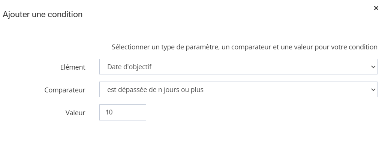Expand the comparator options list
This screenshot has width=385, height=156.
coord(238,89)
